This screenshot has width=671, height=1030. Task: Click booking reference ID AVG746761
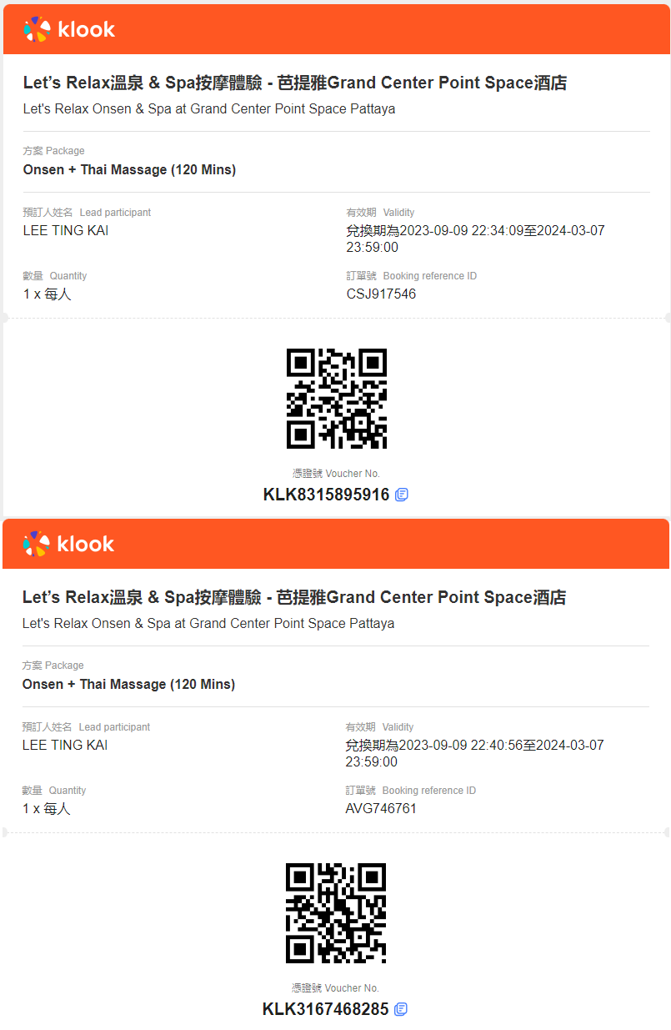click(381, 808)
